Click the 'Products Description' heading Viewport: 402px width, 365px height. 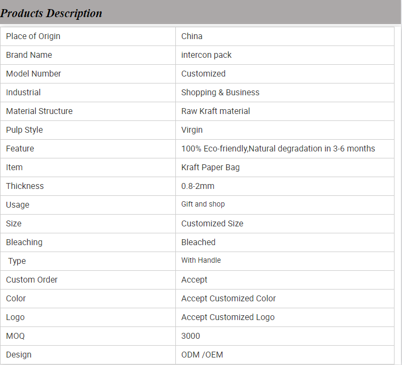coord(51,13)
